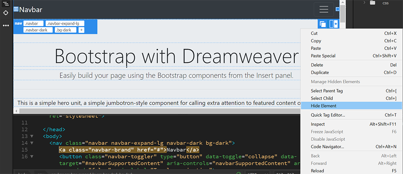Screen dimensions: 403x174
Task: Collapse the button tag at line 16
Action: point(32,156)
